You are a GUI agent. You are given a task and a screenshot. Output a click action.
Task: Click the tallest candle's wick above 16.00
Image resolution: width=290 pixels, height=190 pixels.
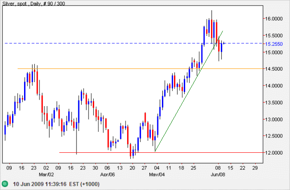[211, 15]
